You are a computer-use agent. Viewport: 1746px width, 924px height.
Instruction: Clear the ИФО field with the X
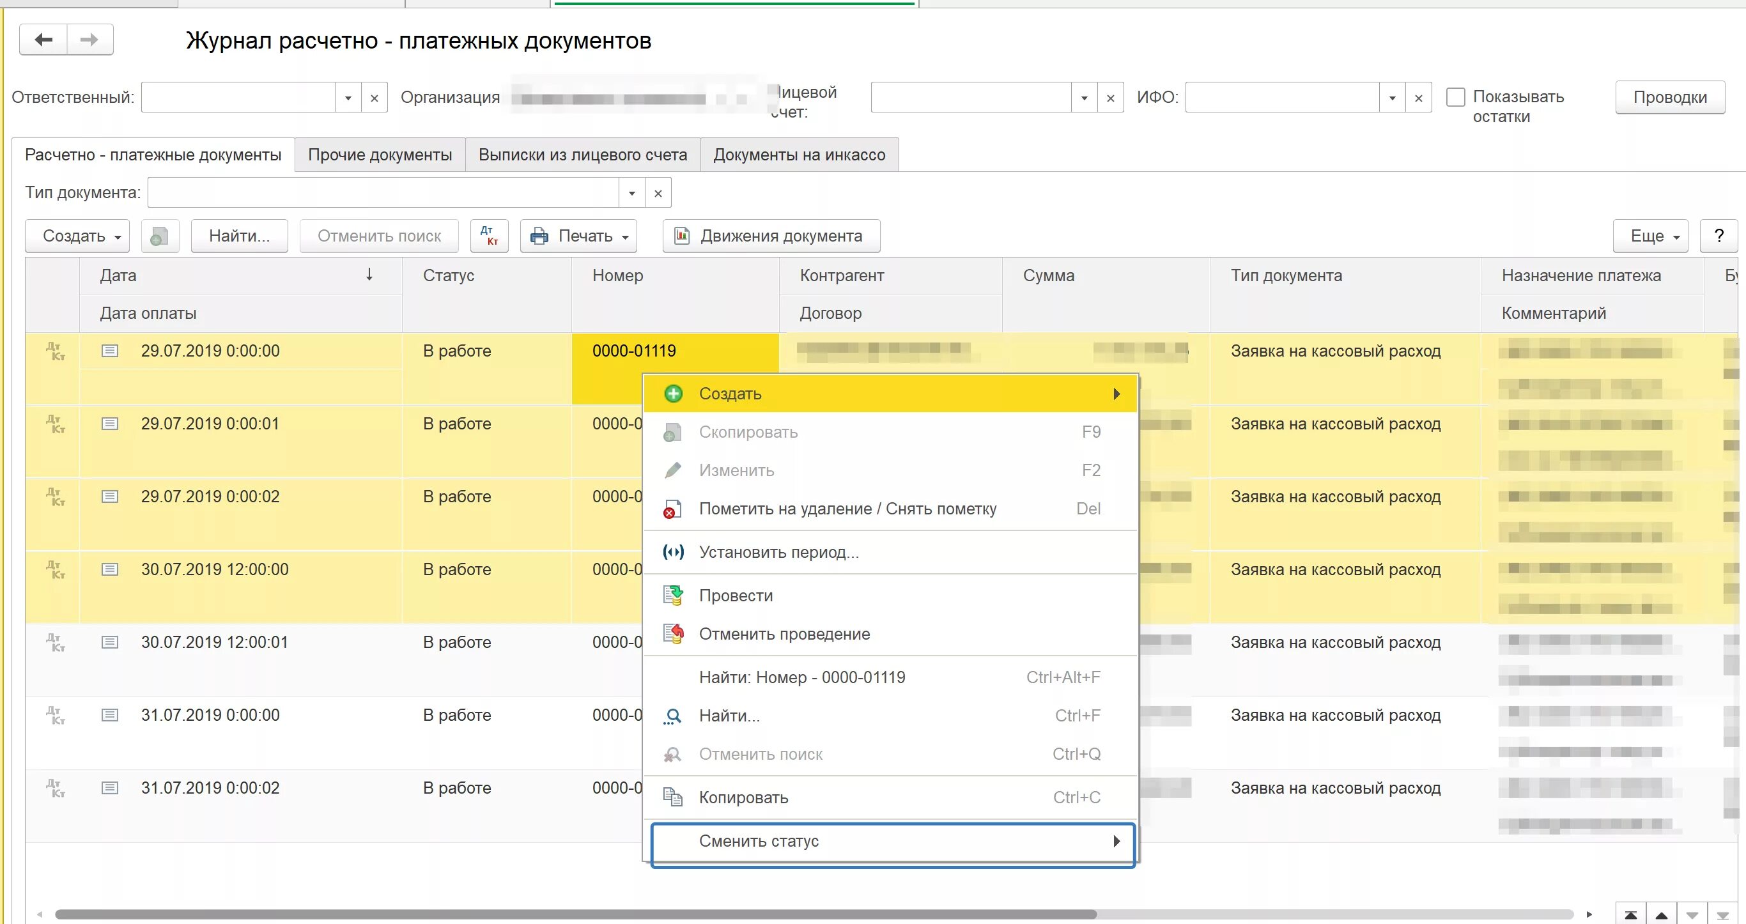click(x=1418, y=98)
